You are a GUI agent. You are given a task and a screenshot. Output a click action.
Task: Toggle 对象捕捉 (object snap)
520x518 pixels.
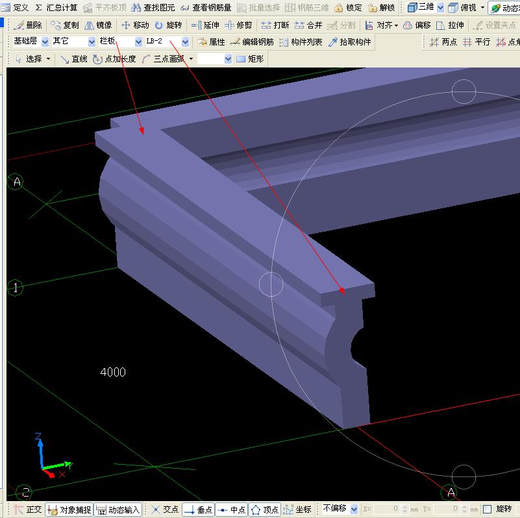click(x=69, y=510)
